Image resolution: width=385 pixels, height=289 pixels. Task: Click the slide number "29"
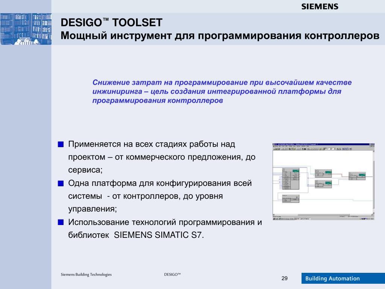(x=284, y=278)
